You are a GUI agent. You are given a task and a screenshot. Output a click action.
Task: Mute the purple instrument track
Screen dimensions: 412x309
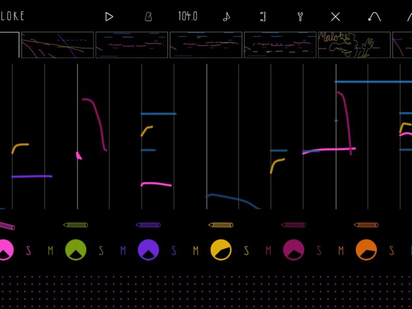tap(123, 251)
